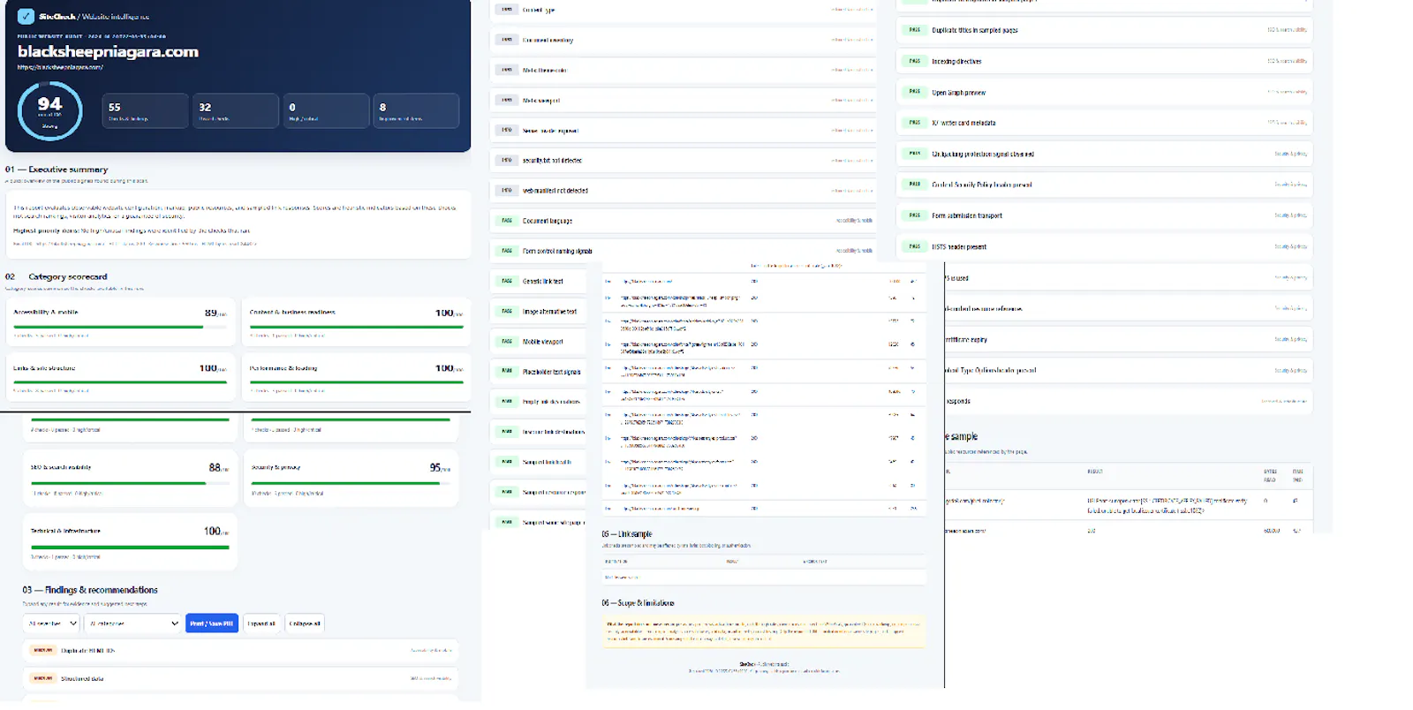Image resolution: width=1413 pixels, height=710 pixels.
Task: Click the "01 — Executive summary" heading
Action: (x=57, y=170)
